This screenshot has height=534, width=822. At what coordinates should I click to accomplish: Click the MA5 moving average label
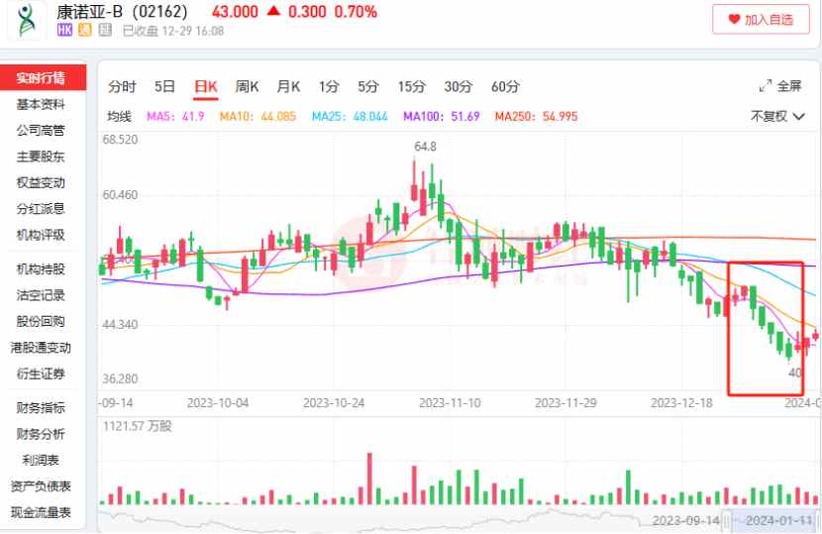(x=175, y=117)
